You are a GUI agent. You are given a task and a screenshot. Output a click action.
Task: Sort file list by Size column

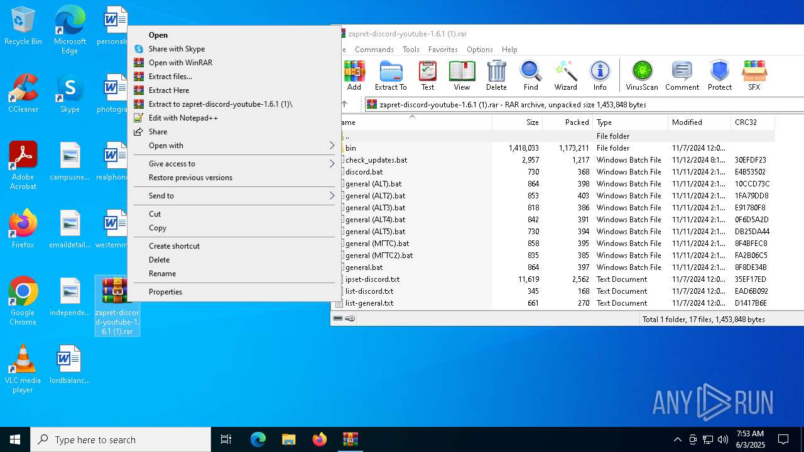click(517, 122)
